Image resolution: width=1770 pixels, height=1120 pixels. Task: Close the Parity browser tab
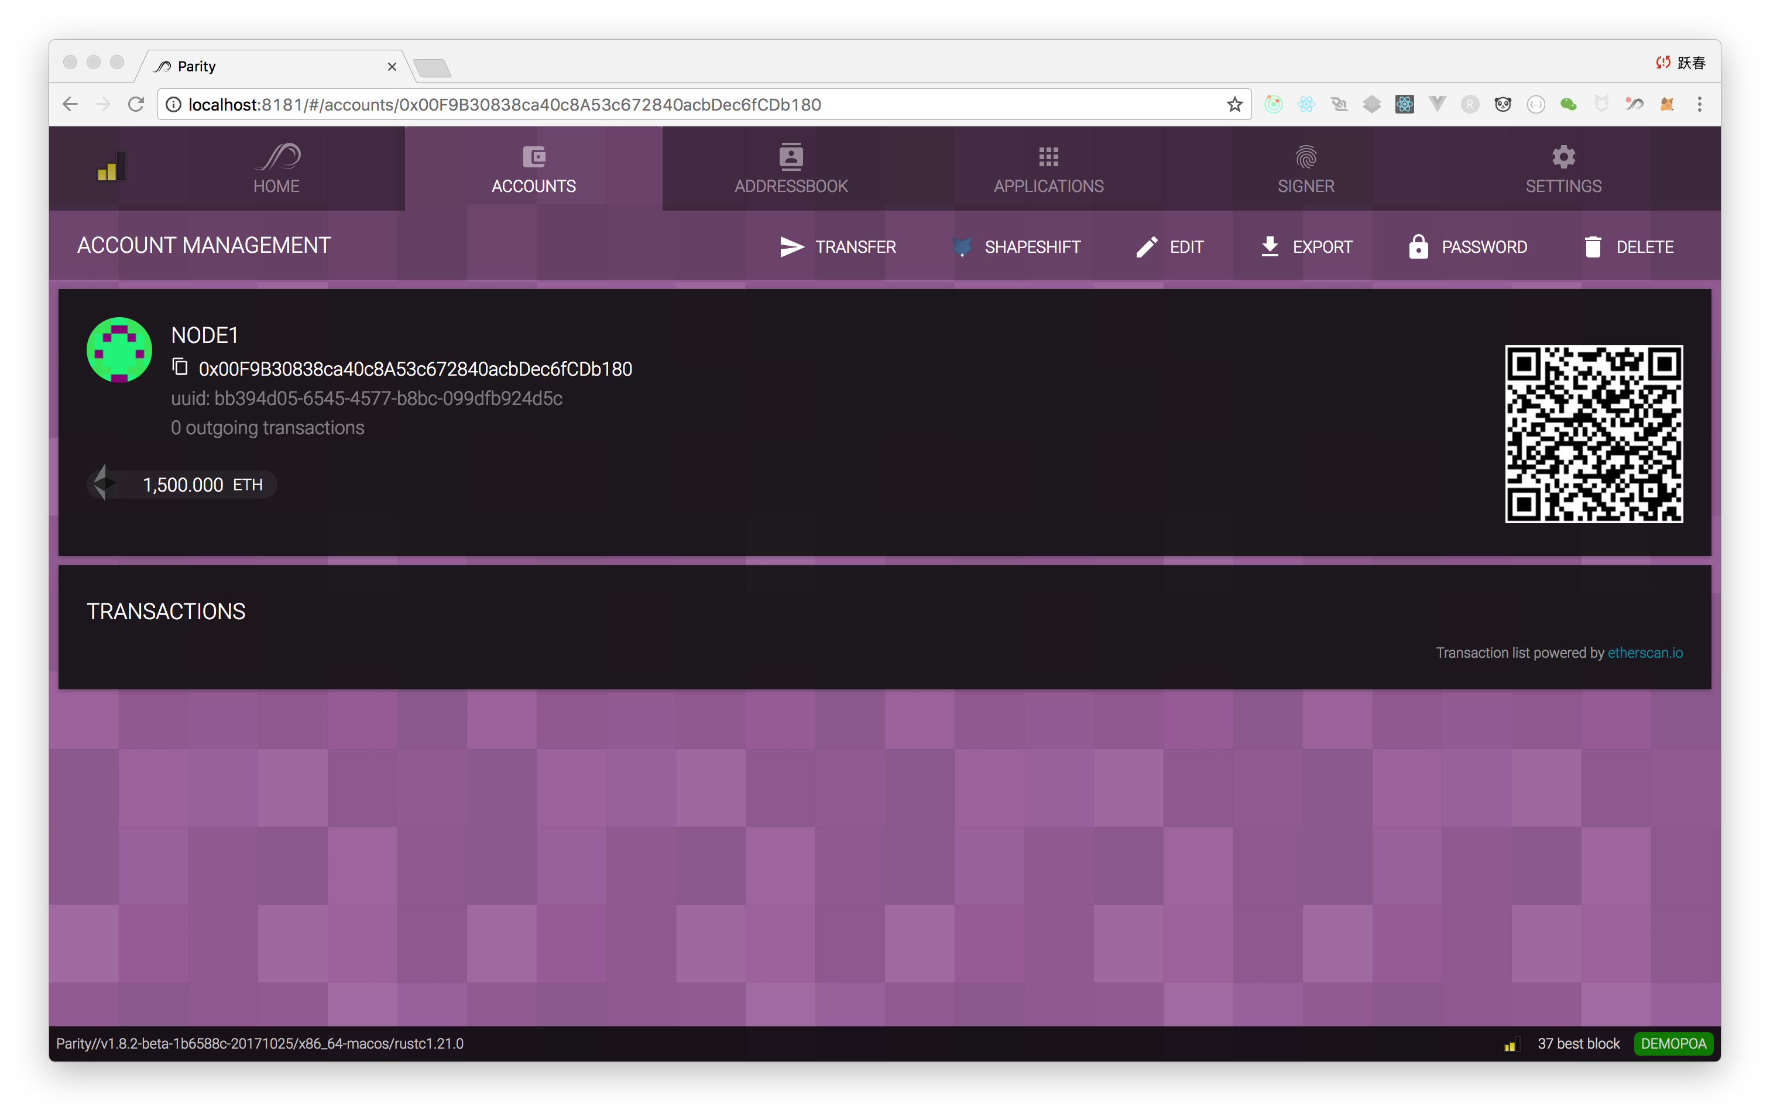392,67
